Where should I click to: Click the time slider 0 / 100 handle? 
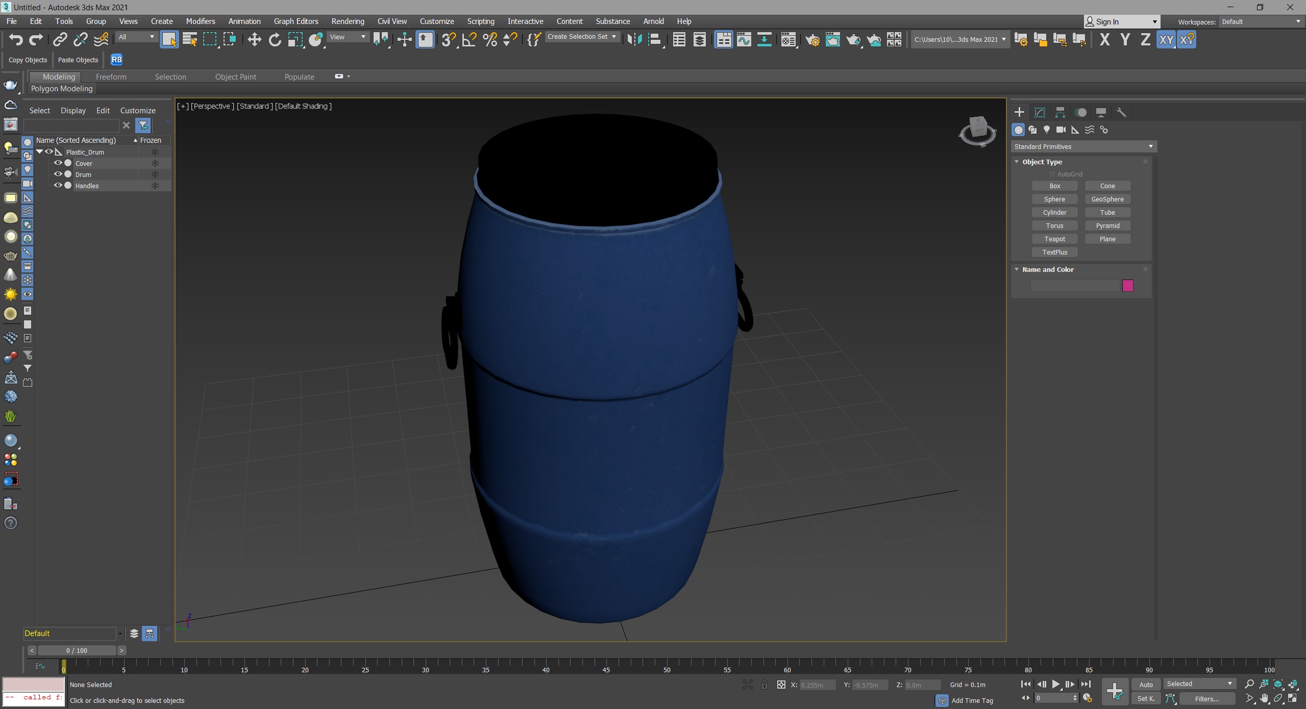(x=77, y=650)
